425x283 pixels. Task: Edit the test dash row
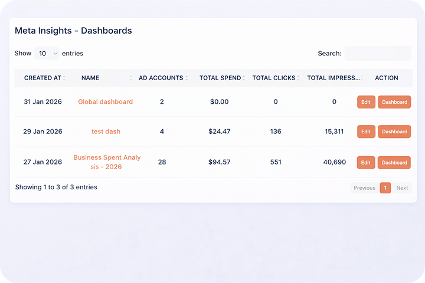pos(366,131)
